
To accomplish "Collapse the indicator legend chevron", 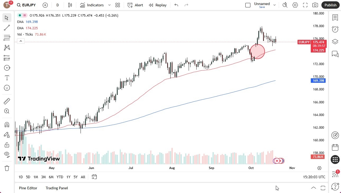I will tap(21, 41).
